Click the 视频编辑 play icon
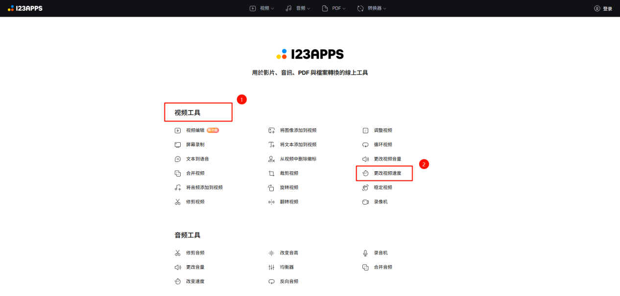 coord(178,131)
